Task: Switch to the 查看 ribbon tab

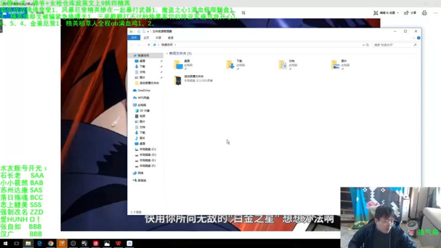Action: (171, 37)
